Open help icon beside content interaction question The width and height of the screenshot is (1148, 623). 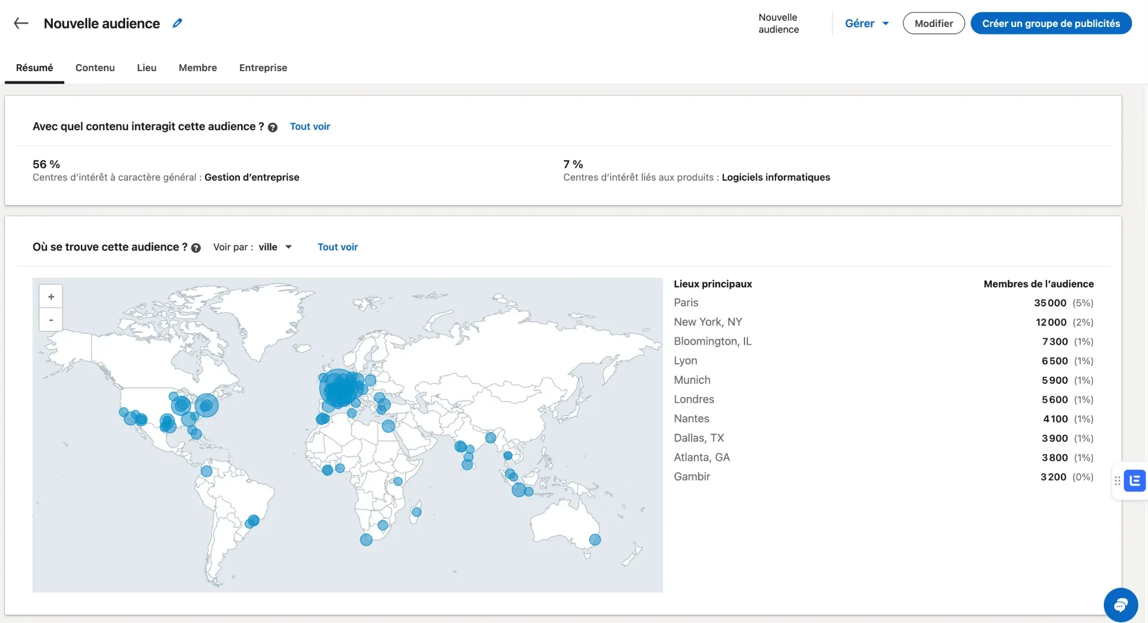pyautogui.click(x=273, y=127)
